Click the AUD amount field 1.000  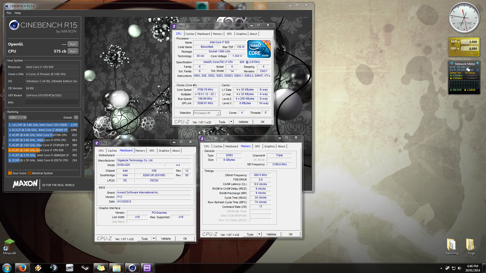point(470,42)
